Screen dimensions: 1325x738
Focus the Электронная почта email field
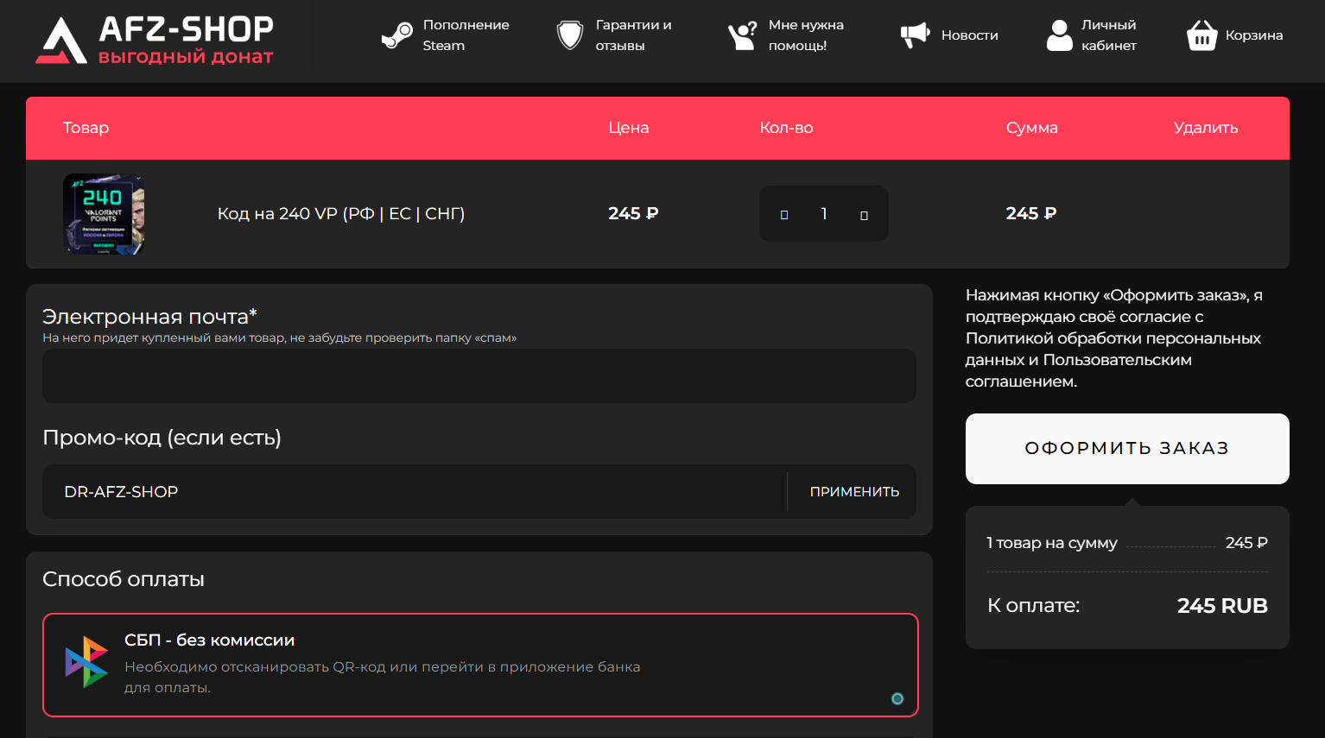(x=479, y=375)
